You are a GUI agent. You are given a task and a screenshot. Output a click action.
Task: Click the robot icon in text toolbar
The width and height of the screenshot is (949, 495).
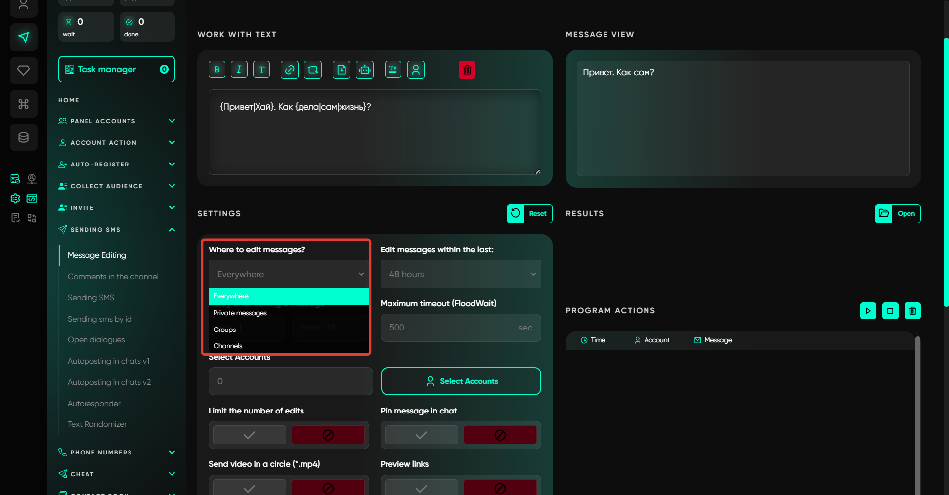[365, 70]
